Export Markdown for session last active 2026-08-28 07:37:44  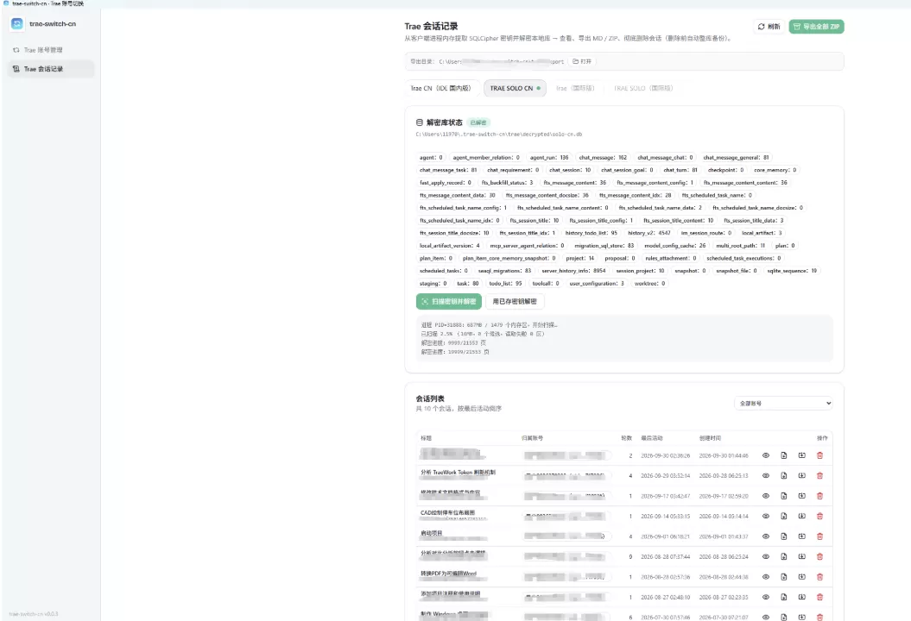tap(784, 556)
